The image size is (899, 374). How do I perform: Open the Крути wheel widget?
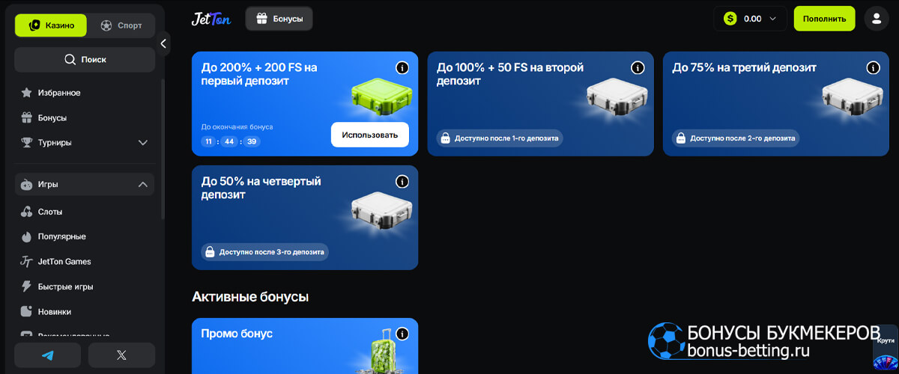coord(885,349)
